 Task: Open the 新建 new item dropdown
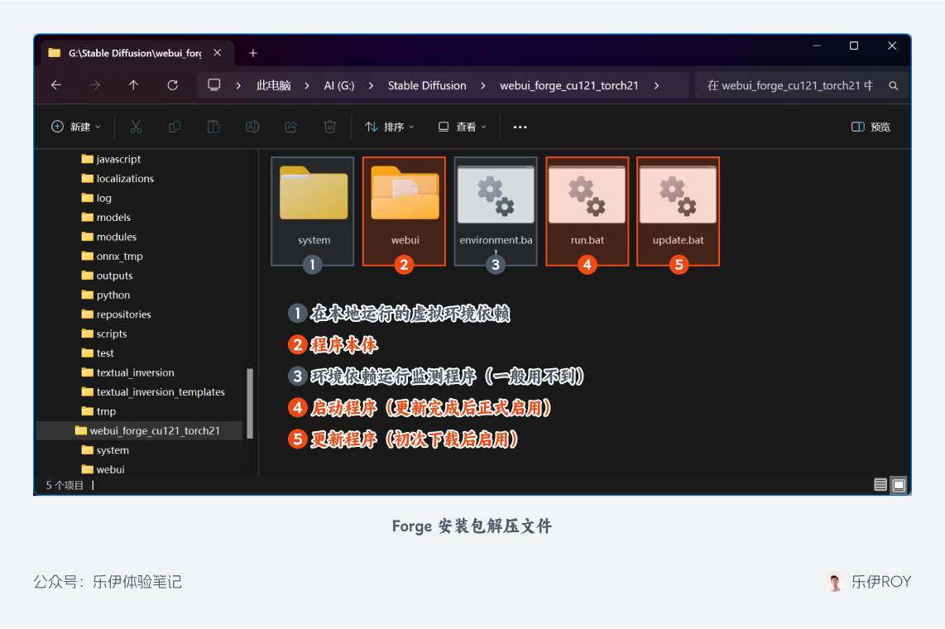pyautogui.click(x=76, y=127)
